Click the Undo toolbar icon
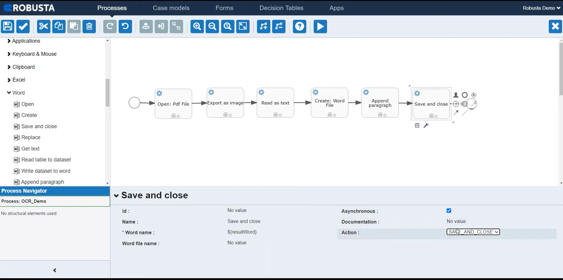 point(125,26)
